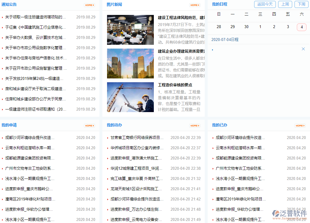Select date 28 in the calendar

click(x=219, y=27)
